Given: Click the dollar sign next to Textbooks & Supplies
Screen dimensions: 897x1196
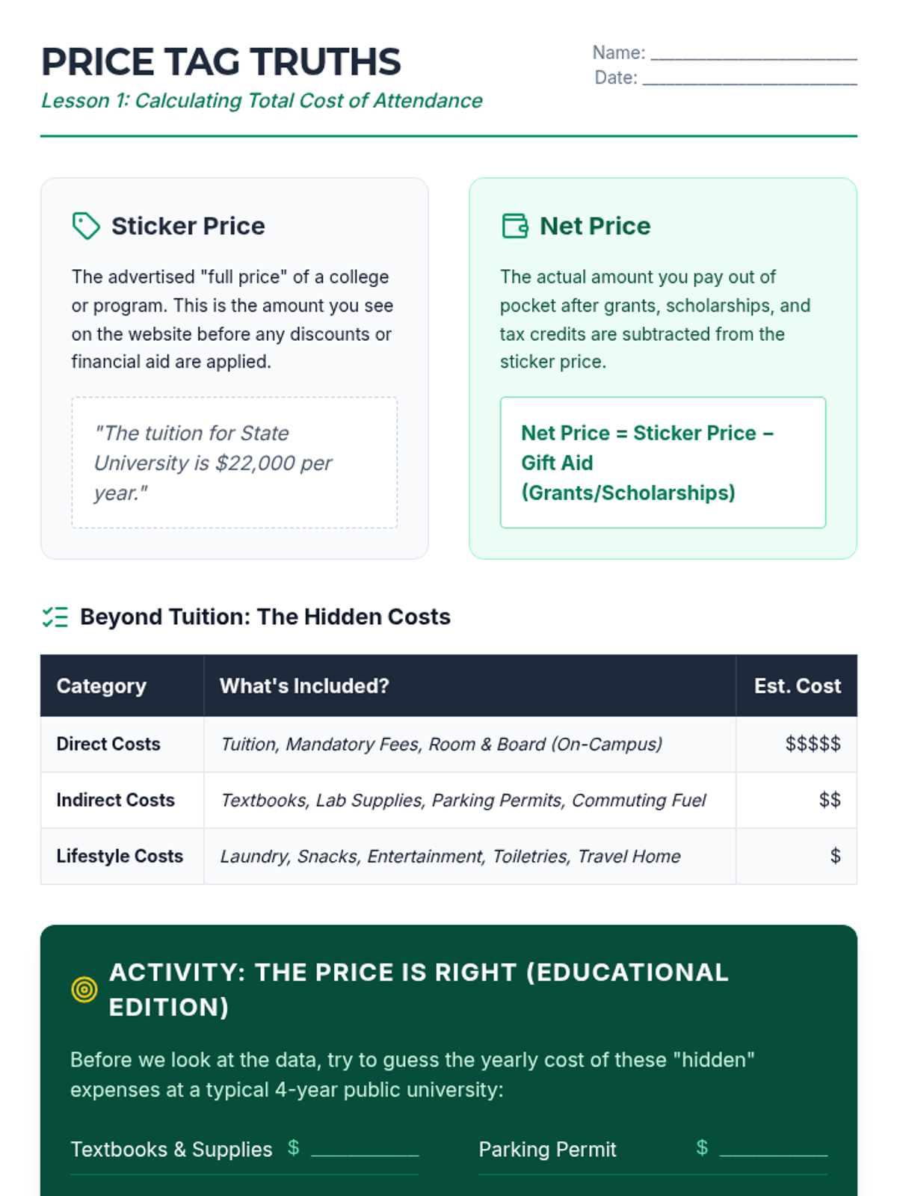Looking at the screenshot, I should pyautogui.click(x=294, y=1147).
